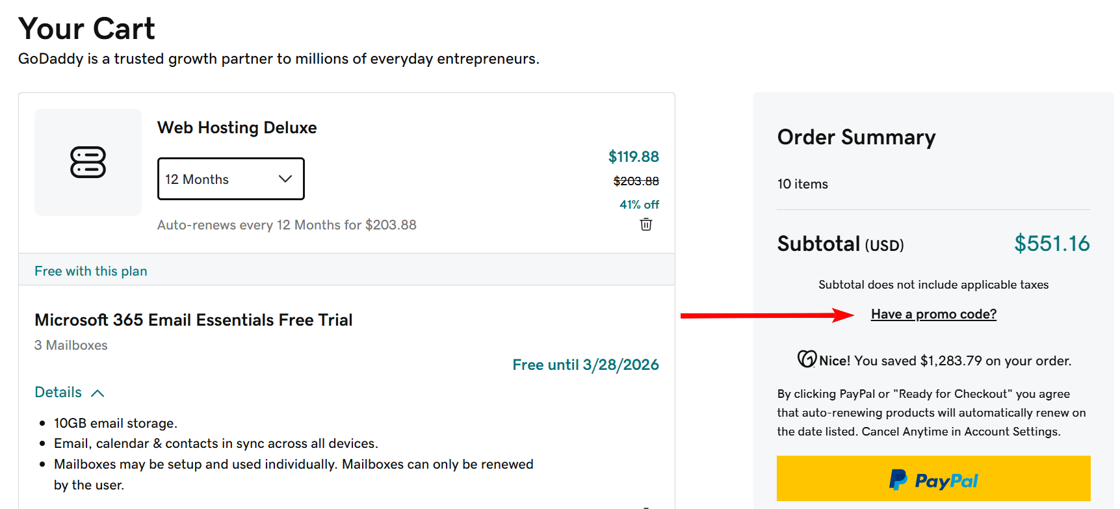
Task: Select the 41% off discount label
Action: pos(639,204)
